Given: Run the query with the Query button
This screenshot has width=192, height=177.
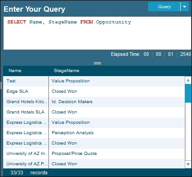Looking at the screenshot, I should tap(164, 7).
